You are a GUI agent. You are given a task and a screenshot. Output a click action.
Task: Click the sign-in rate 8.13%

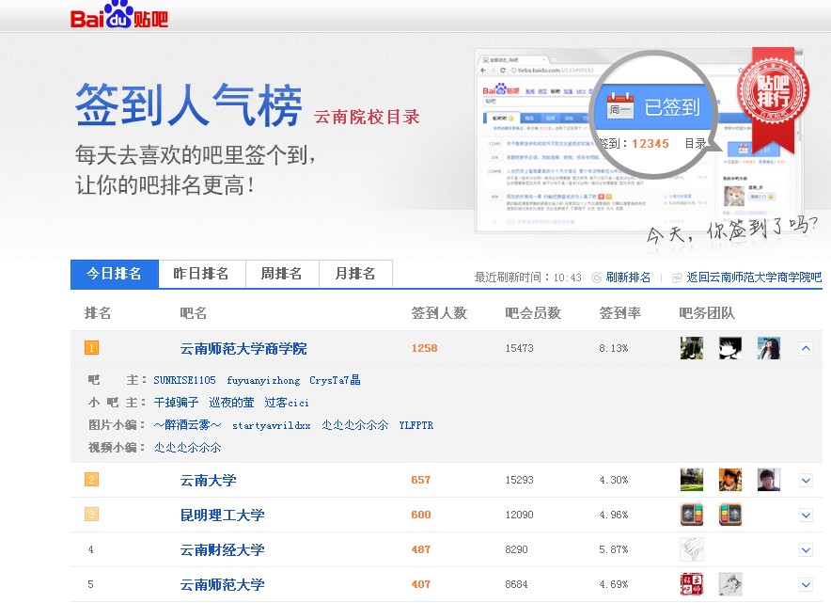coord(614,348)
